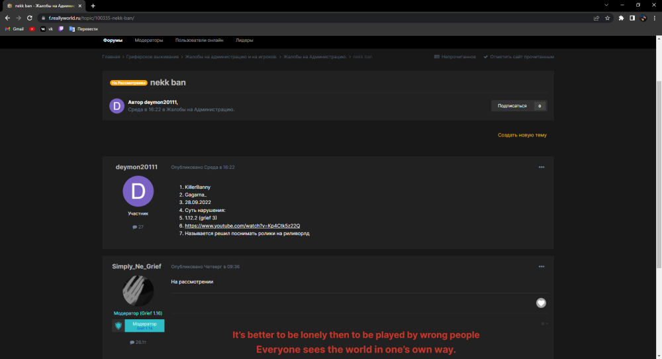Open Simply_Ne_Grief username link
Image resolution: width=662 pixels, height=359 pixels.
[136, 266]
